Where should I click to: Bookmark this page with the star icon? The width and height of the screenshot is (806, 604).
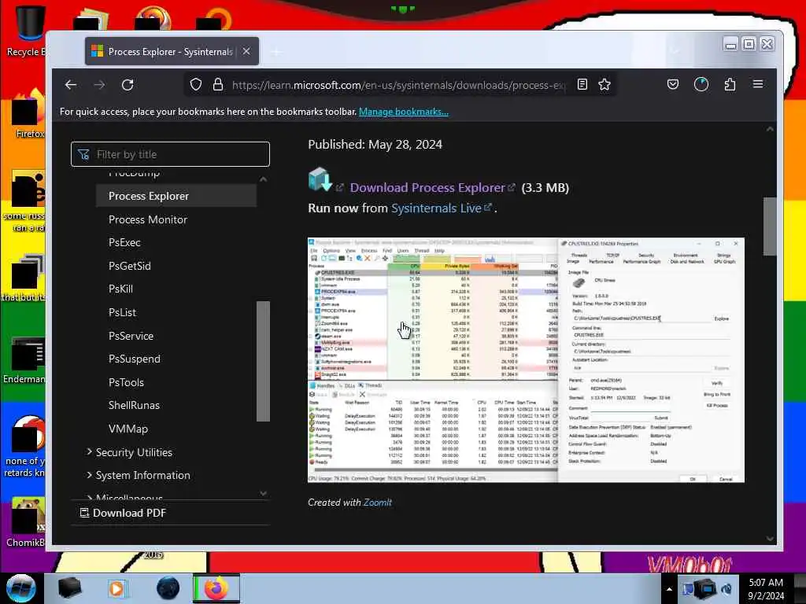coord(604,84)
